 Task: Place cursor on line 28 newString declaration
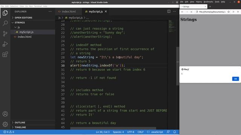[107, 57]
